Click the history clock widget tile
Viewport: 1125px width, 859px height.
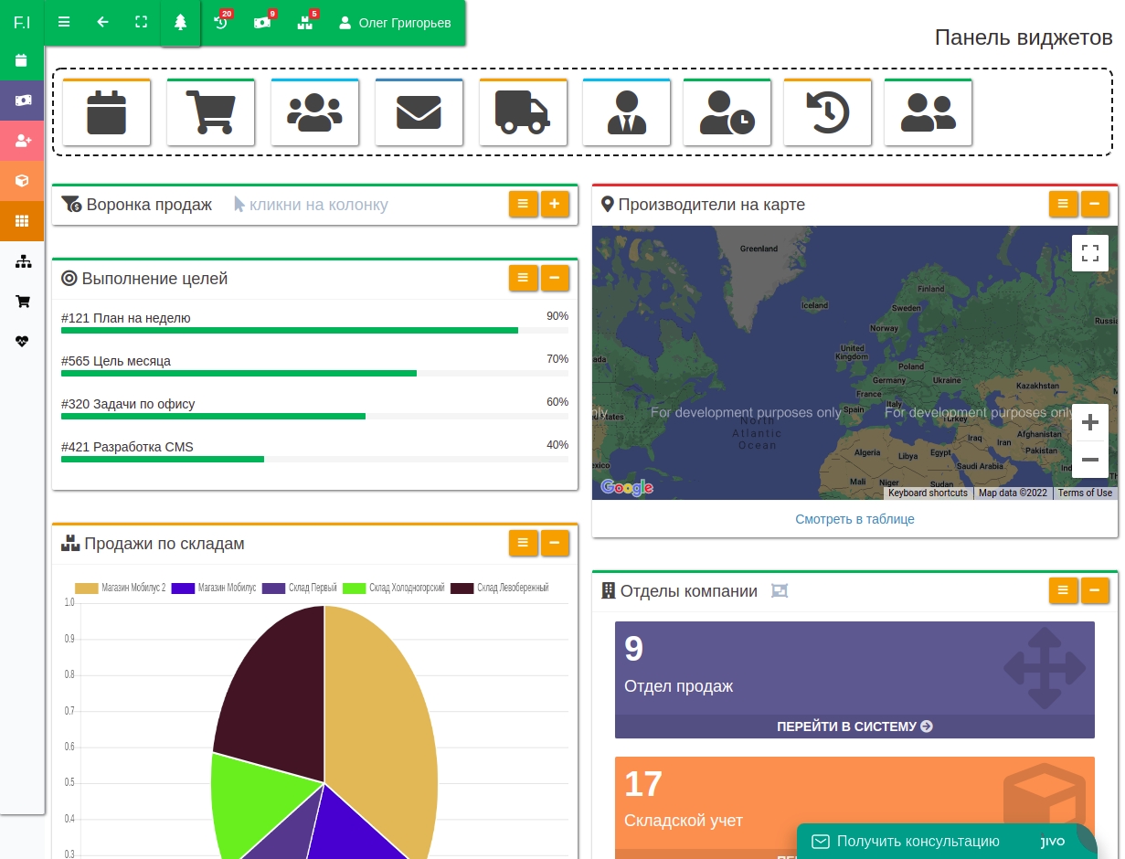click(827, 112)
